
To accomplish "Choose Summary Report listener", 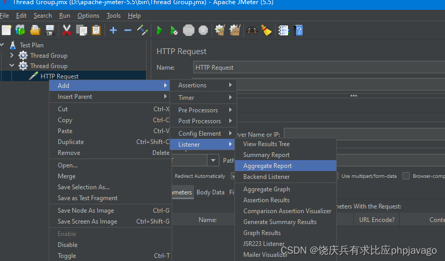I will 285,155.
